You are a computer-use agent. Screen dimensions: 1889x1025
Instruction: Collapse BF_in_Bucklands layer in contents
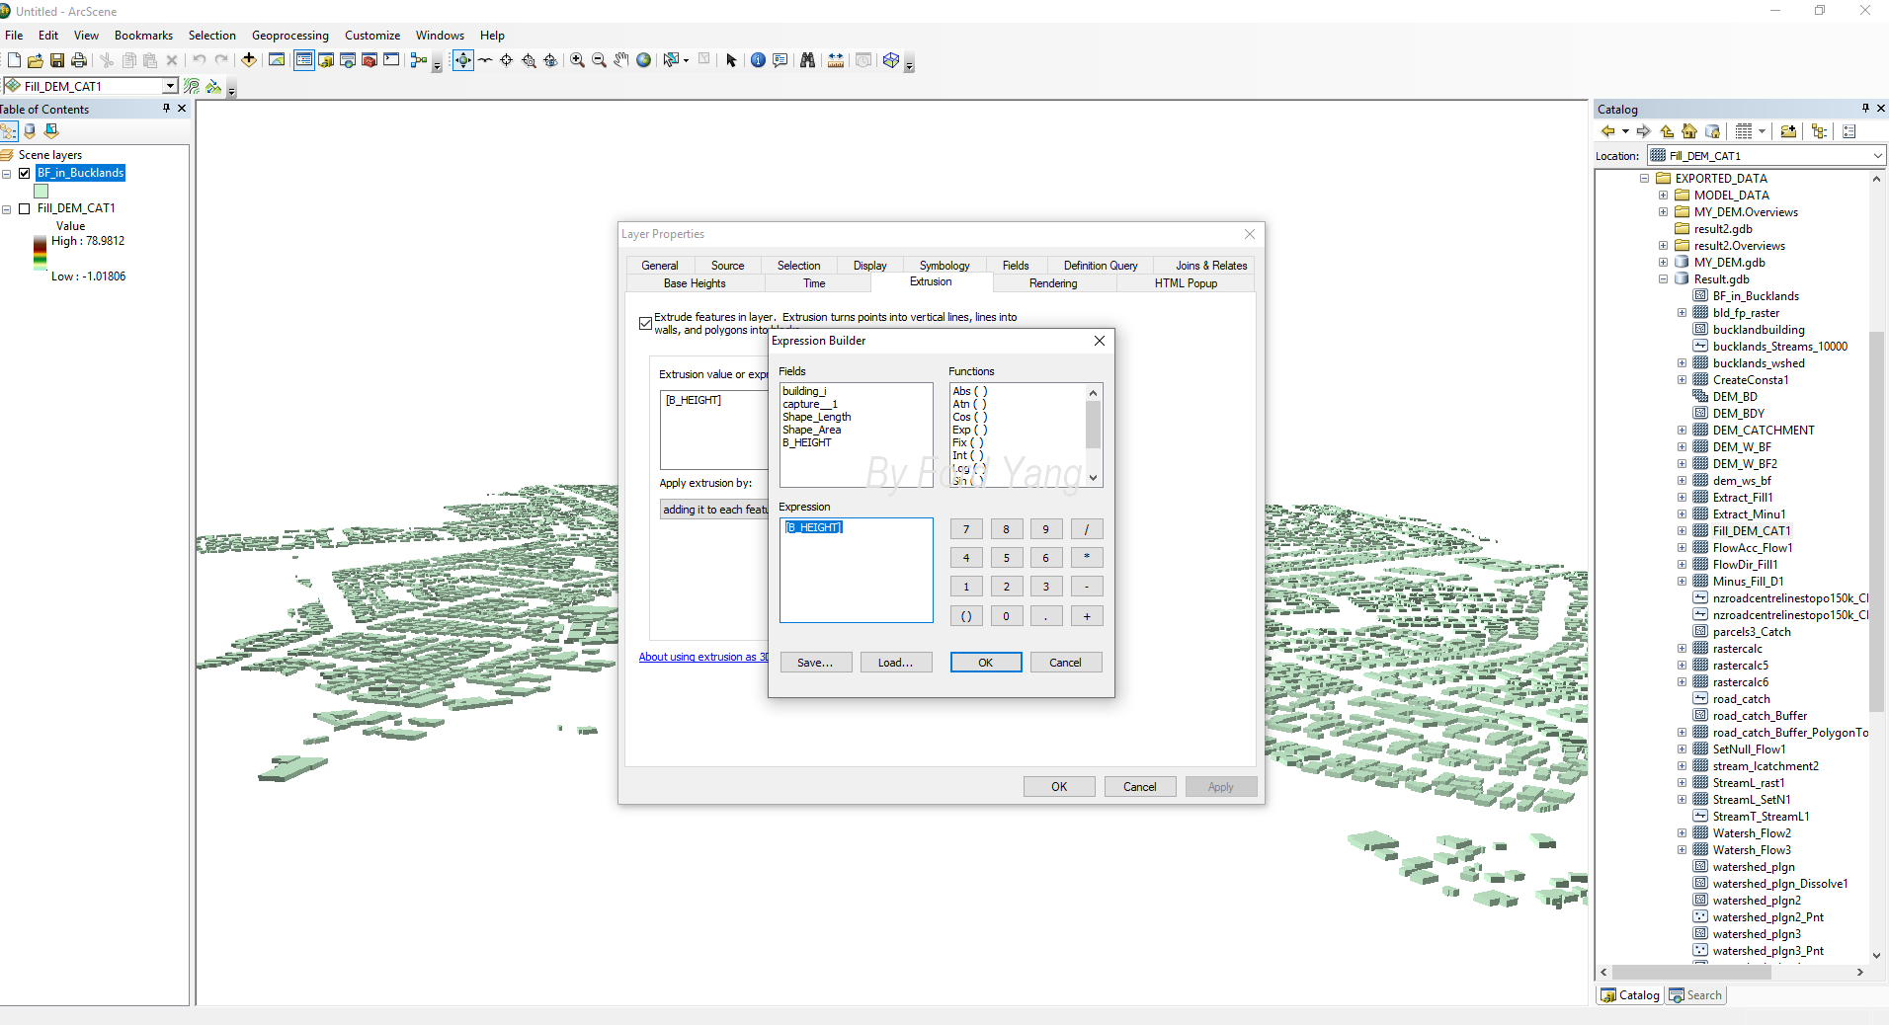tap(7, 174)
